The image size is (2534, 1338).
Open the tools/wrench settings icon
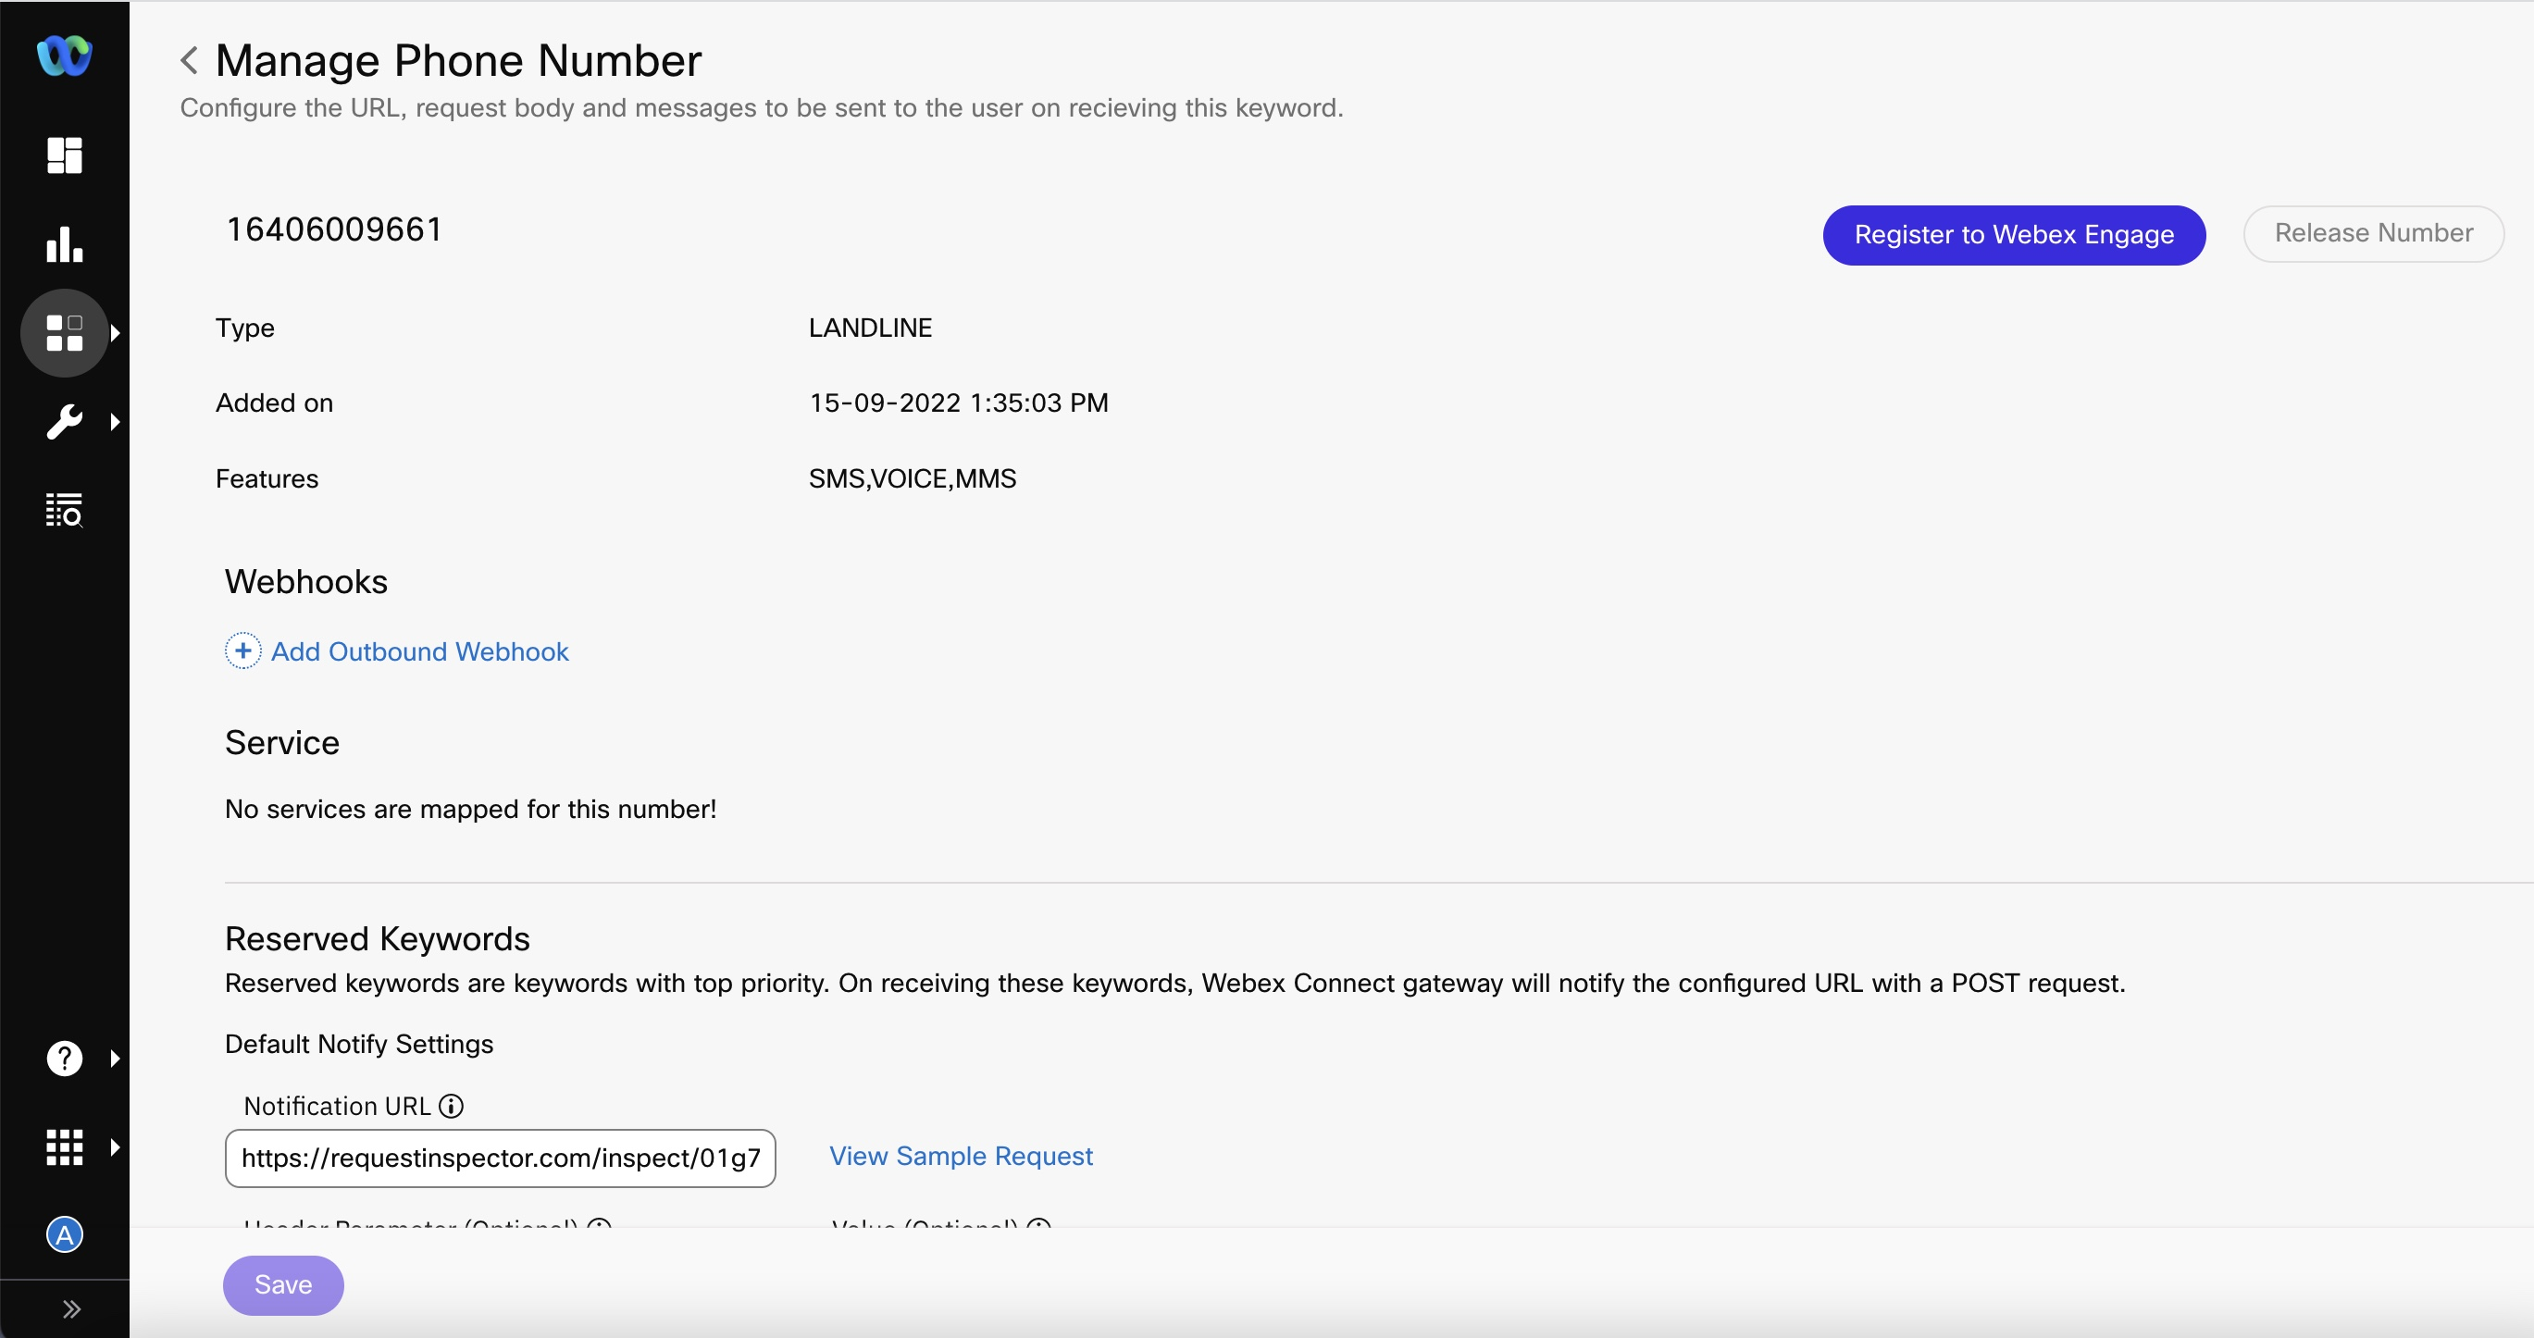pos(64,420)
